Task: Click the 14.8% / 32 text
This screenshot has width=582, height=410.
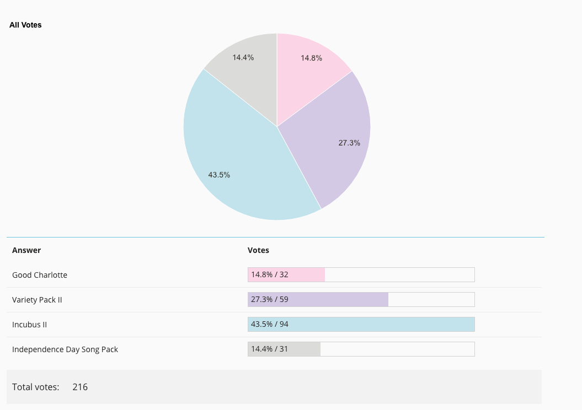Action: point(269,274)
